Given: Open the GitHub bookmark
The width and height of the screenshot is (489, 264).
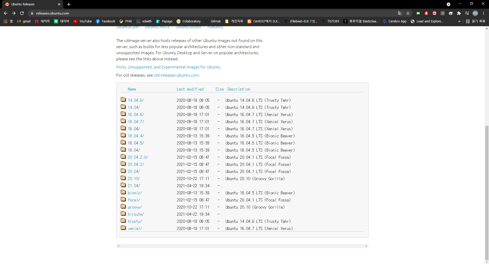Looking at the screenshot, I should 213,21.
